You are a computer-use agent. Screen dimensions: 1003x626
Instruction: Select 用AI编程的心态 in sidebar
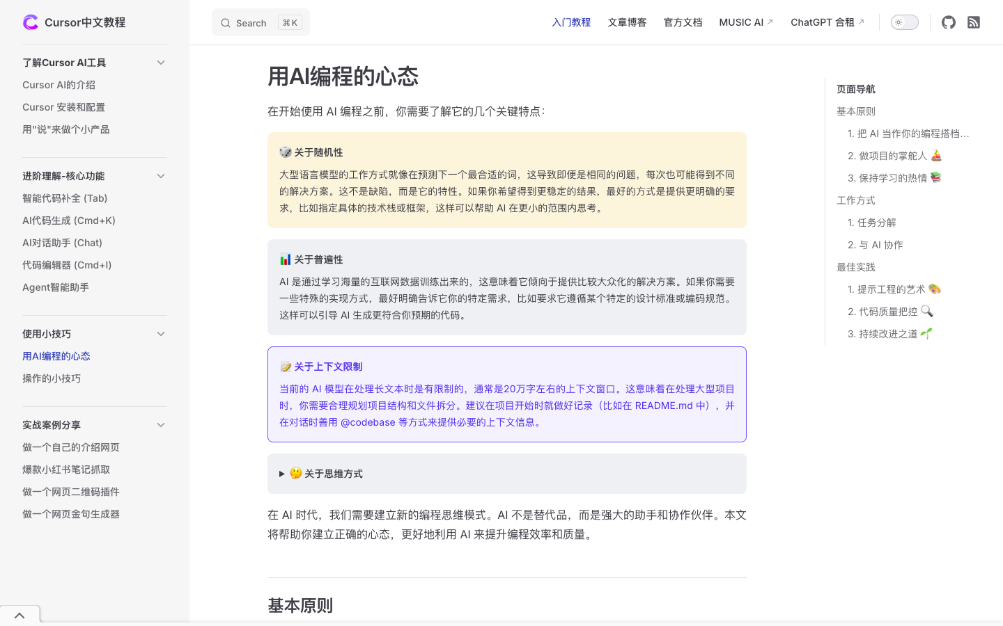(x=56, y=356)
